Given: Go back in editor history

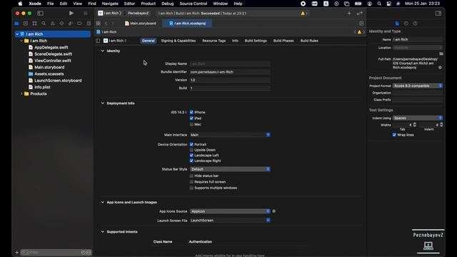Looking at the screenshot, I should (106, 24).
